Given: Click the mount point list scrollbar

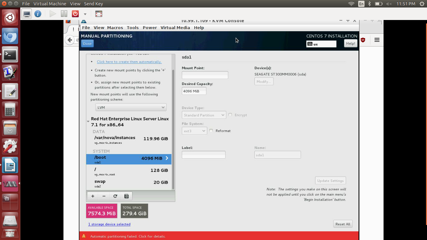Looking at the screenshot, I should 173,129.
